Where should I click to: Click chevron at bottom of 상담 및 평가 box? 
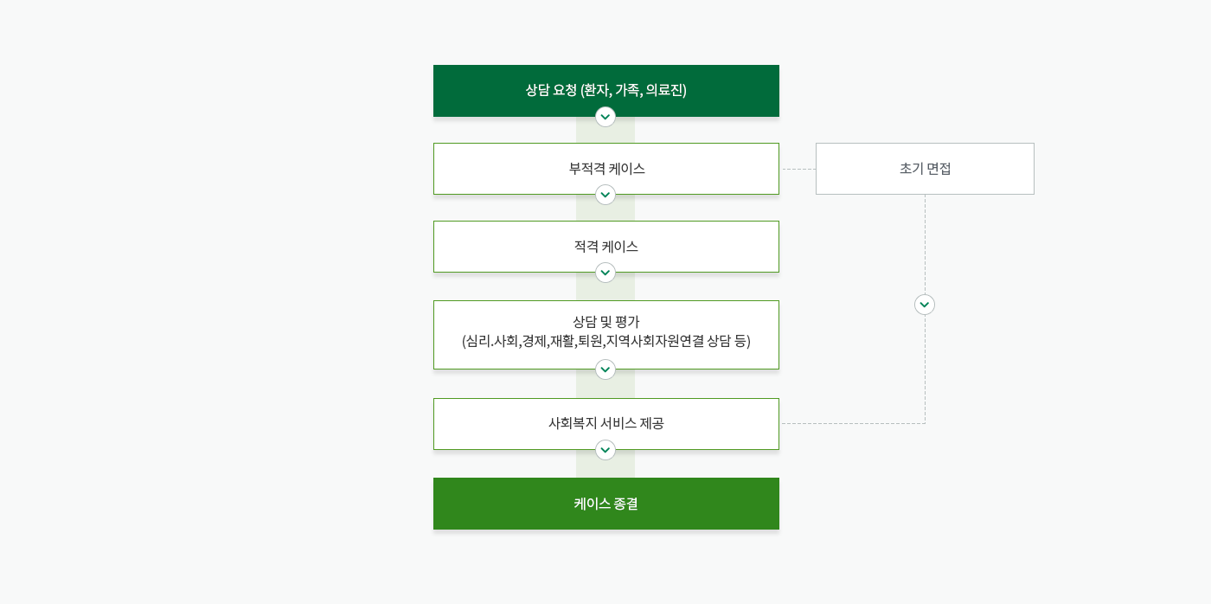coord(605,369)
